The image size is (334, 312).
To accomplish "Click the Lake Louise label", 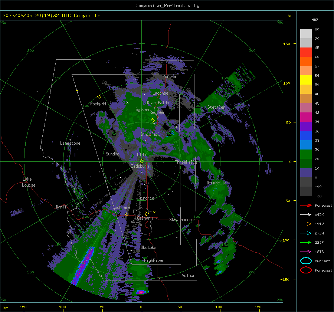I will point(29,182).
